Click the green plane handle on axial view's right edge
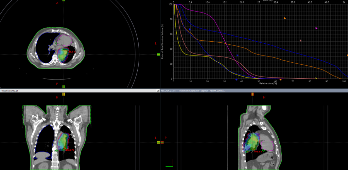This screenshot has width=348, height=170. 158,55
